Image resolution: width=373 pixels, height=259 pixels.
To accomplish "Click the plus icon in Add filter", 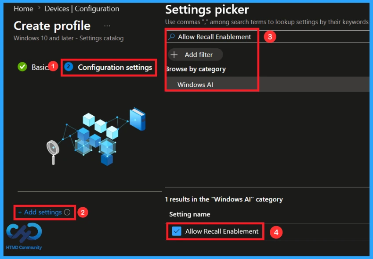I will coord(174,55).
